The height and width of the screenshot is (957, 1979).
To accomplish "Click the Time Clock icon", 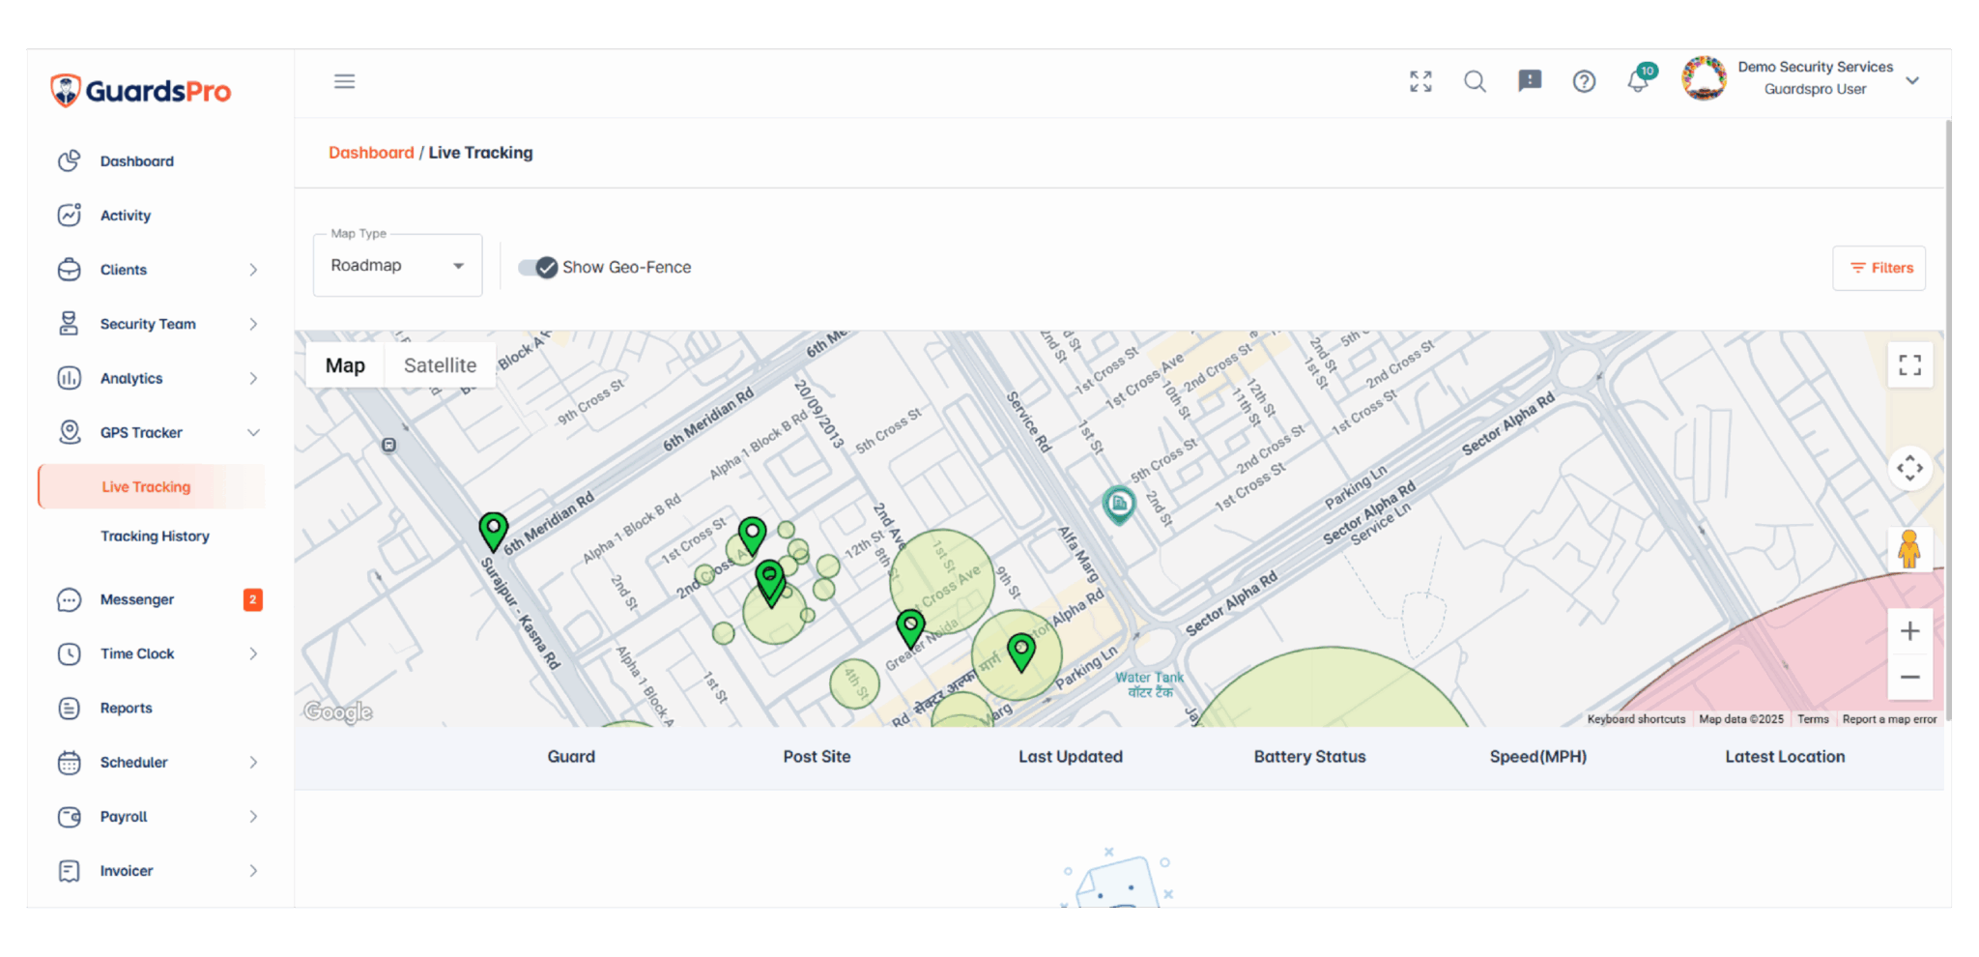I will coord(70,653).
